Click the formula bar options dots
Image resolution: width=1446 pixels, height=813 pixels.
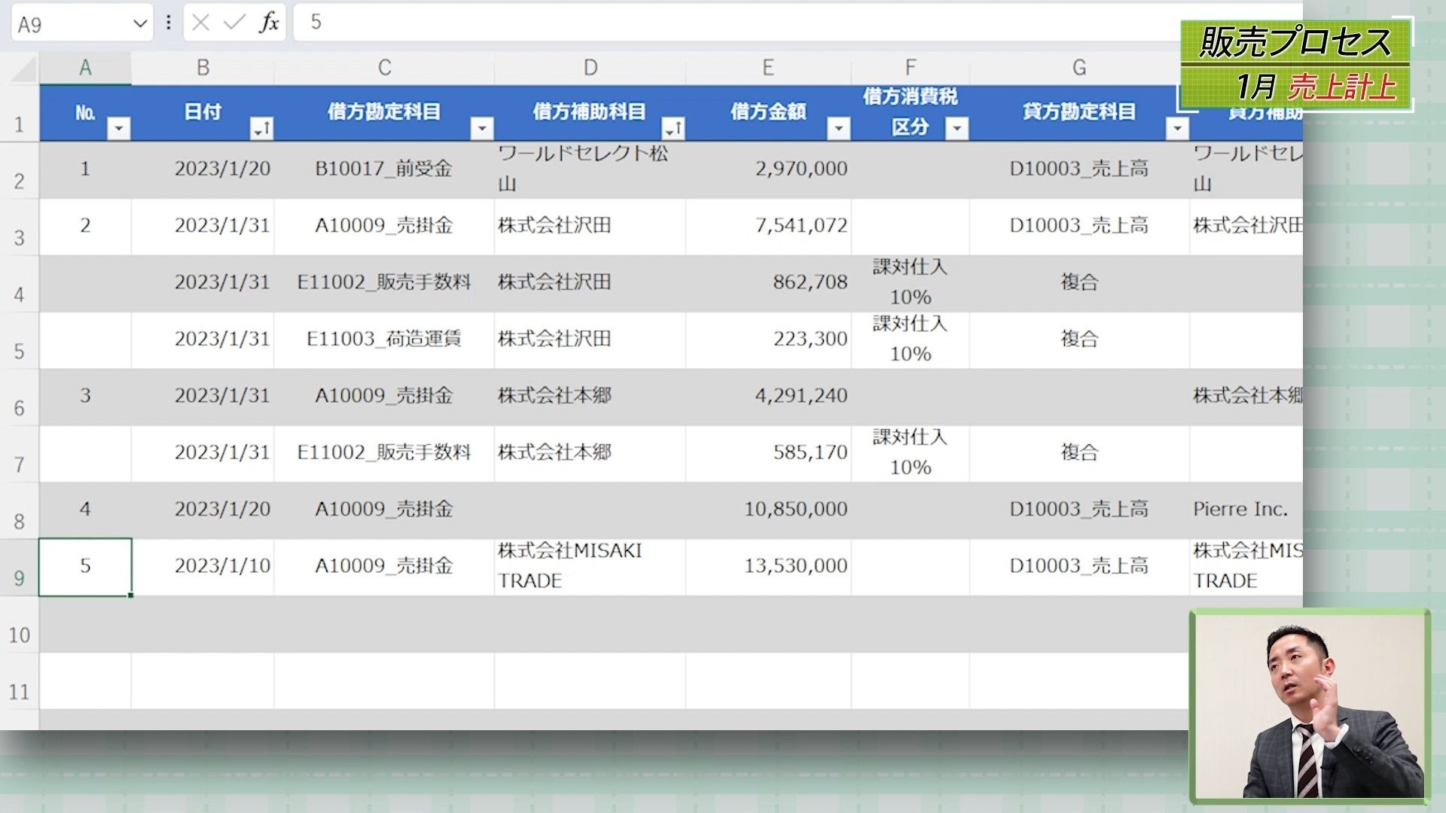point(169,23)
